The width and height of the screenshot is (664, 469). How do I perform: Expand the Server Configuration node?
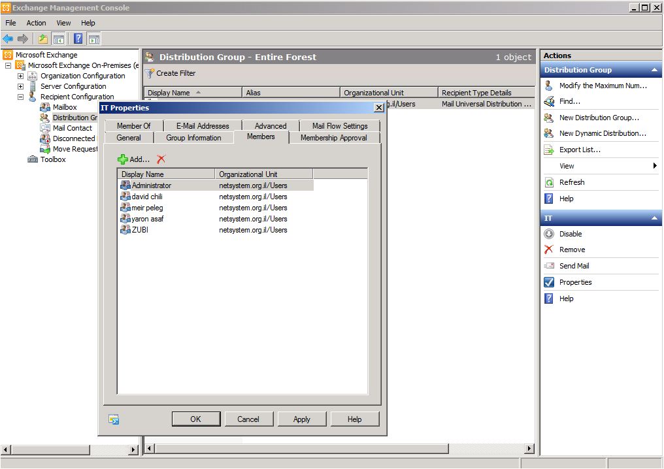pos(20,86)
